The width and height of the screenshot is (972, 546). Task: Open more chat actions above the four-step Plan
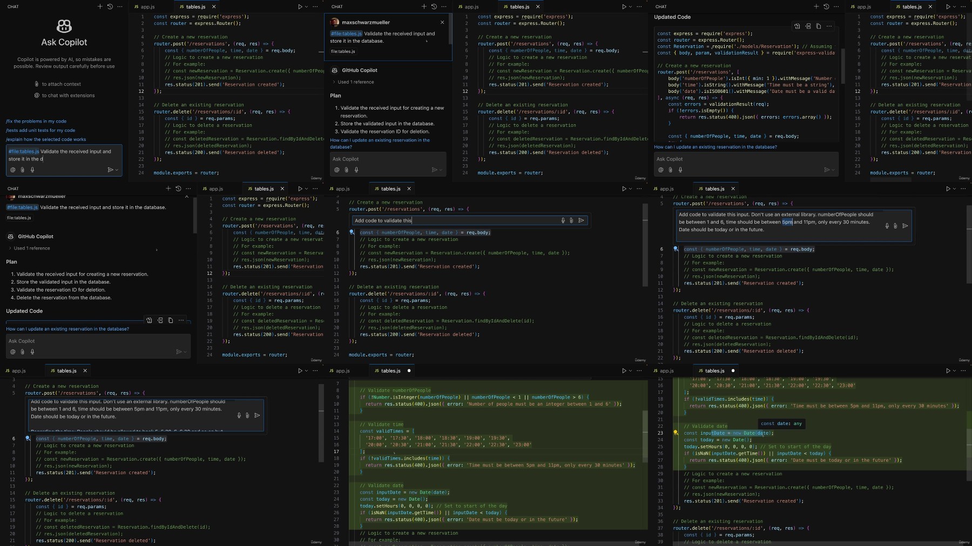coord(188,188)
